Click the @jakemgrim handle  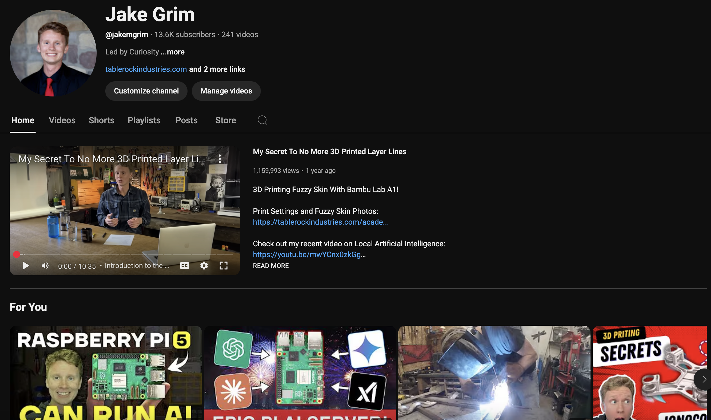coord(126,34)
